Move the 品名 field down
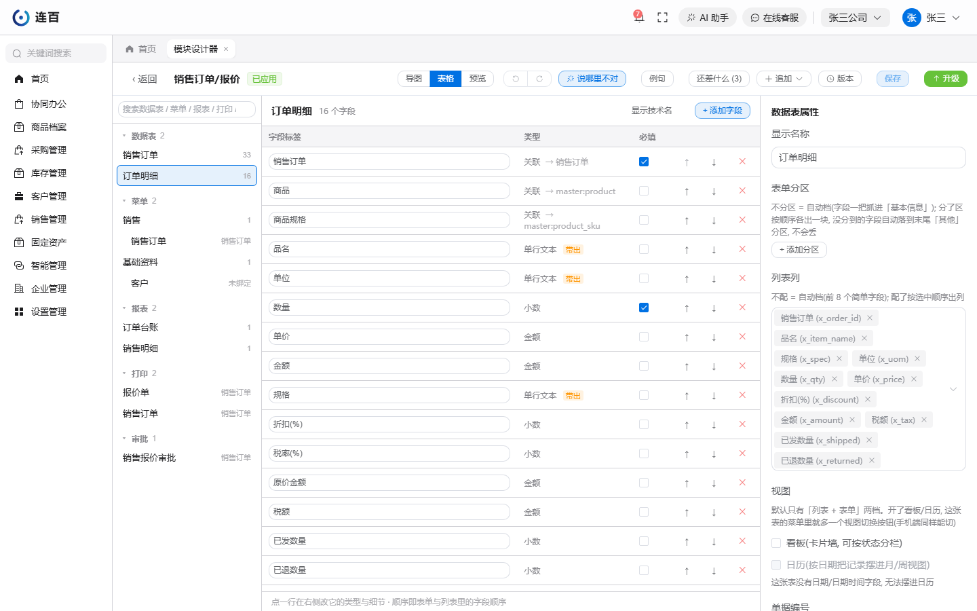The height and width of the screenshot is (611, 977). coord(714,250)
